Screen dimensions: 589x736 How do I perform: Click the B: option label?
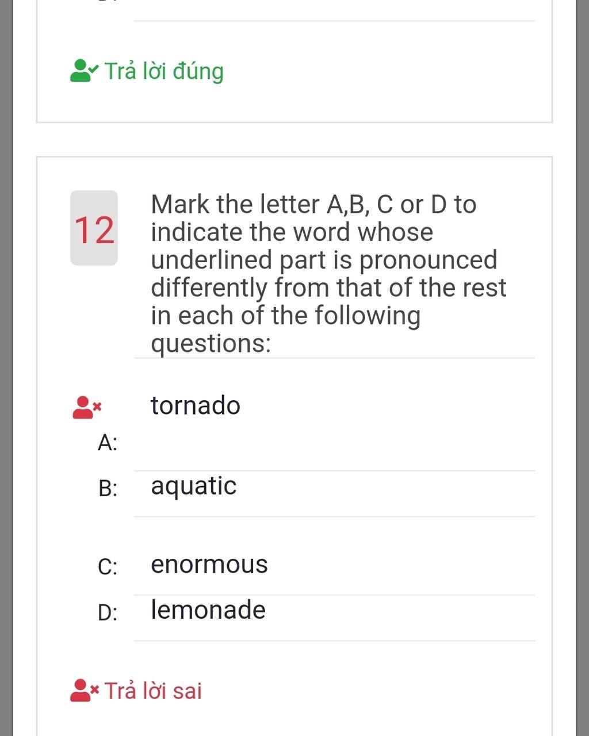(108, 488)
